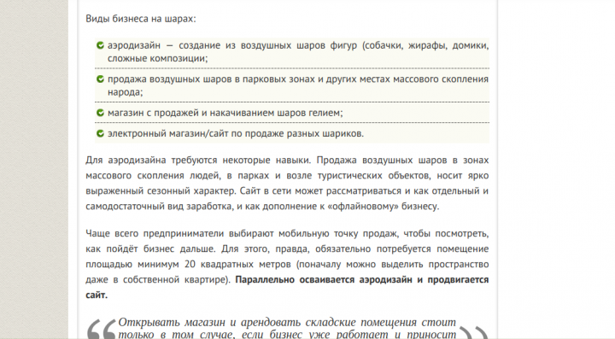
Task: Click the text 'сложные композиции;'
Action: pyautogui.click(x=158, y=58)
